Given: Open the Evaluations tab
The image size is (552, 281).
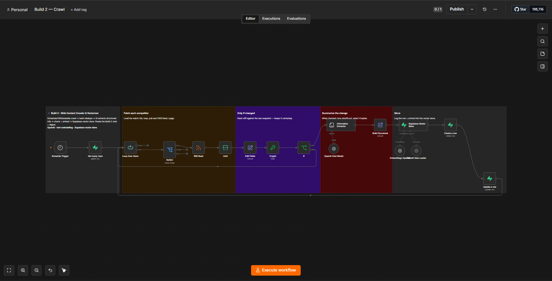Looking at the screenshot, I should pos(296,19).
